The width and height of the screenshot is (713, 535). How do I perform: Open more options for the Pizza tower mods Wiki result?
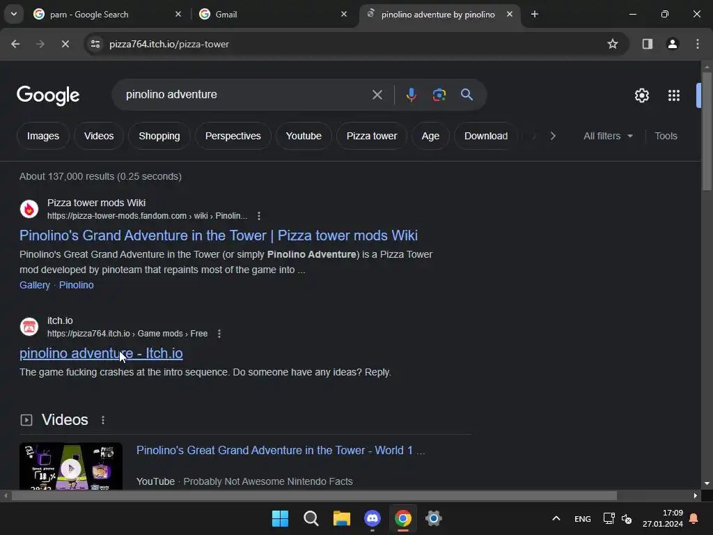pos(259,216)
